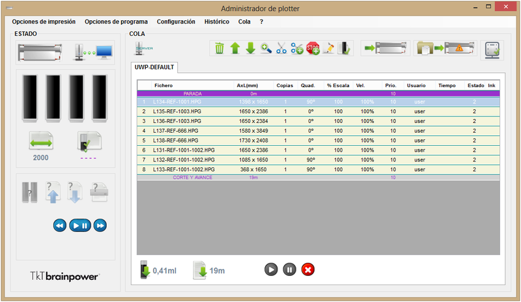Sort queue by the Fichero column header
Viewport: 521px width, 302px height.
pos(163,85)
